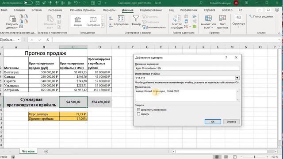Open the RK account avatar
This screenshot has height=159, width=283.
coord(236,3)
